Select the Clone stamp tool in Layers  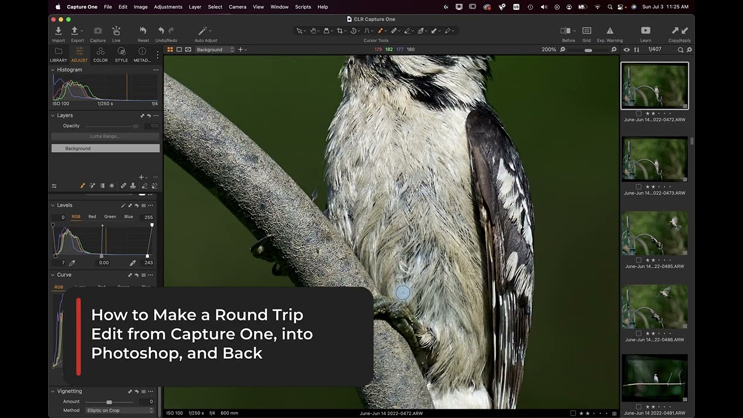pos(134,186)
